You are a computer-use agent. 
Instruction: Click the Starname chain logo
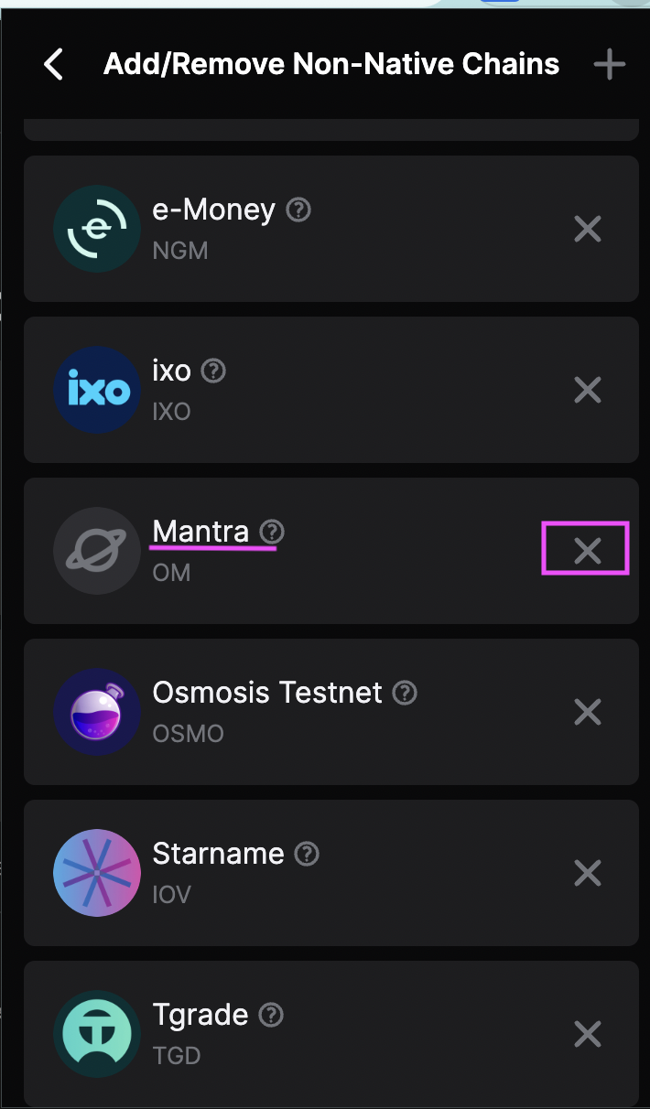97,873
